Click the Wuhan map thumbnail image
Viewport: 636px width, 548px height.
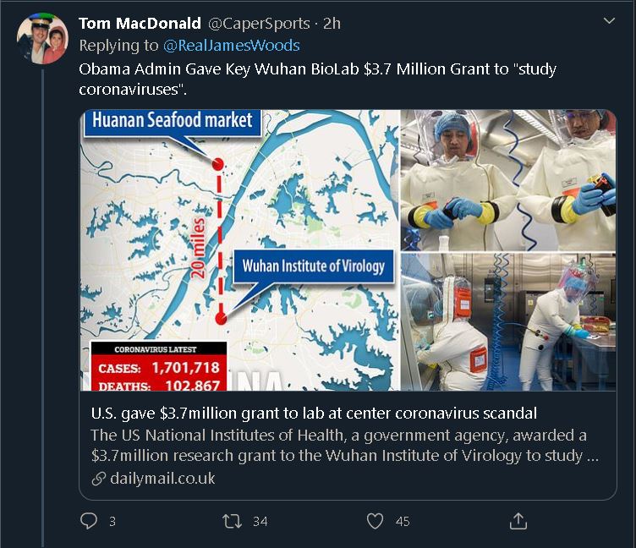point(239,250)
